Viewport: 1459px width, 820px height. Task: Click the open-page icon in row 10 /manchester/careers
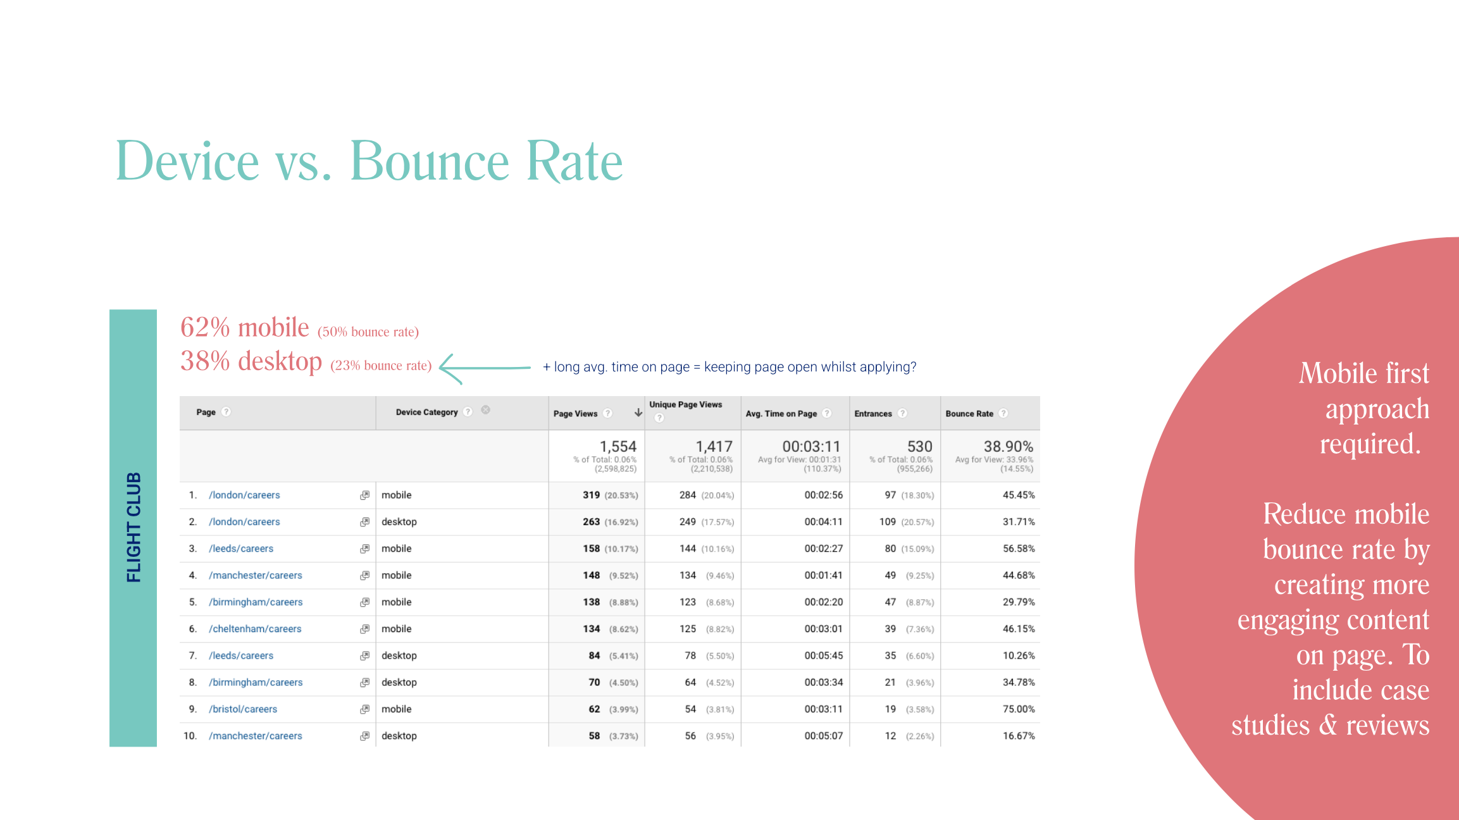pos(364,736)
